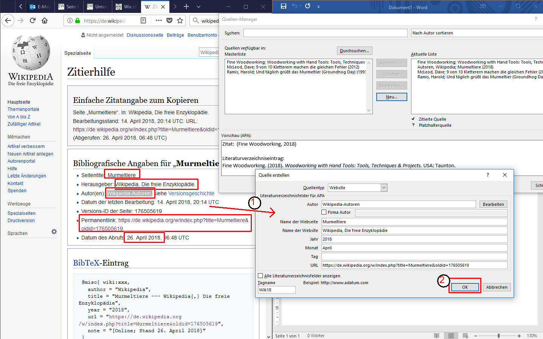
Task: Select the 'Ramis, Harold' entry in Masterliste
Action: [x=296, y=72]
